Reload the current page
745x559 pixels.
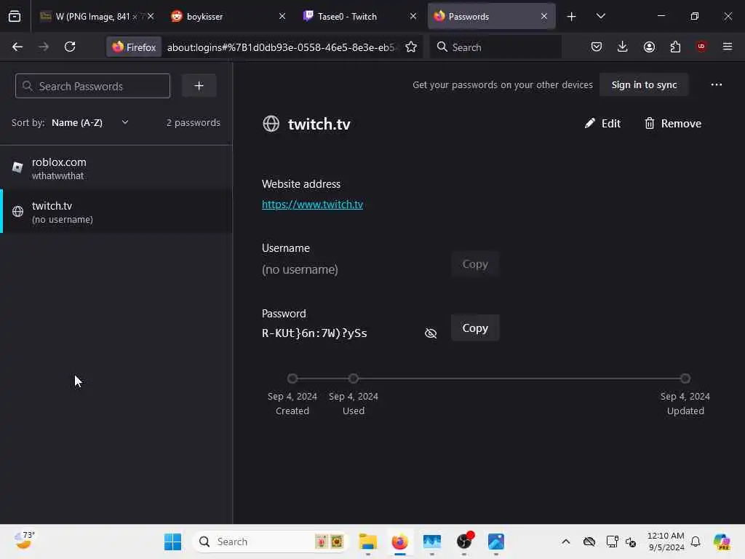pyautogui.click(x=70, y=47)
